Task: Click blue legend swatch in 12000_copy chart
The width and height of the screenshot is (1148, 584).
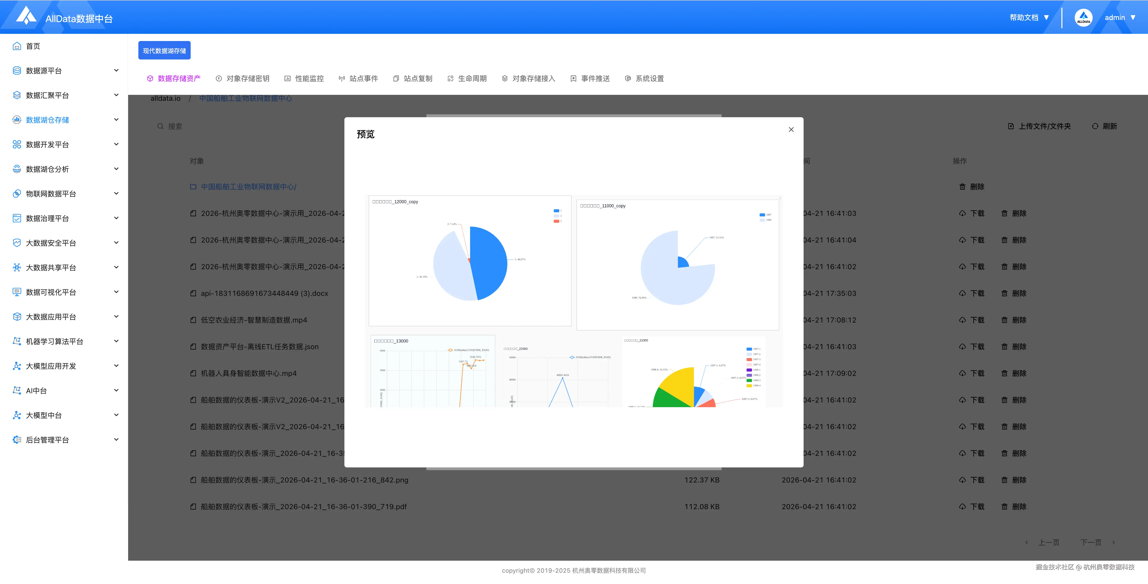Action: point(556,210)
